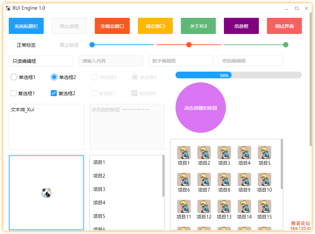The height and width of the screenshot is (234, 315).
Task: Click the 项目1 icon in the icon grid
Action: click(x=184, y=153)
